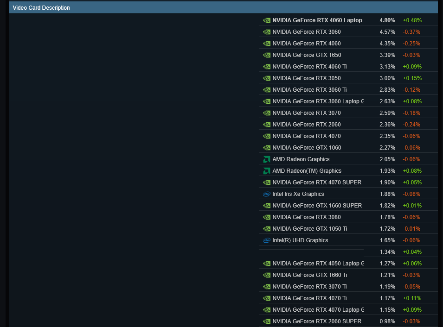Click NVIDIA logo beside GeForce RTX 4070
The image size is (443, 327).
pyautogui.click(x=267, y=136)
